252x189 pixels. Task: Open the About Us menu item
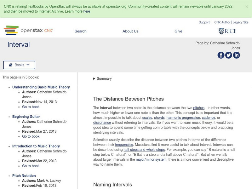point(130,31)
